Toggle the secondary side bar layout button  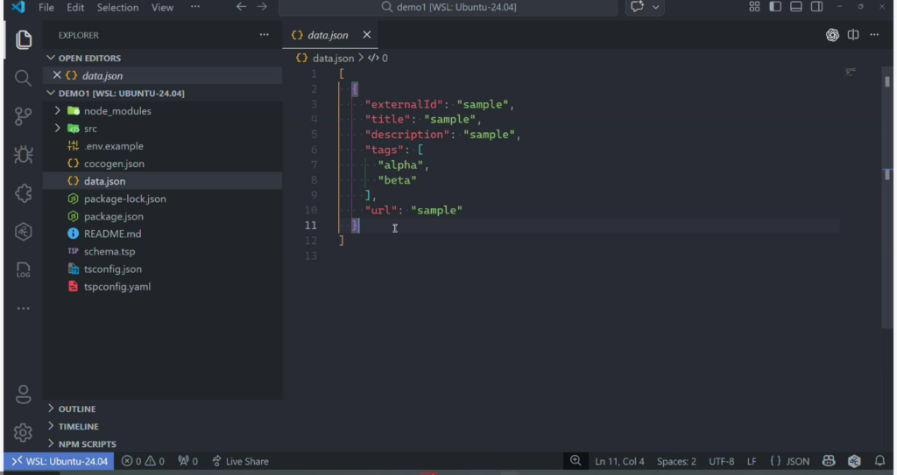coord(816,7)
